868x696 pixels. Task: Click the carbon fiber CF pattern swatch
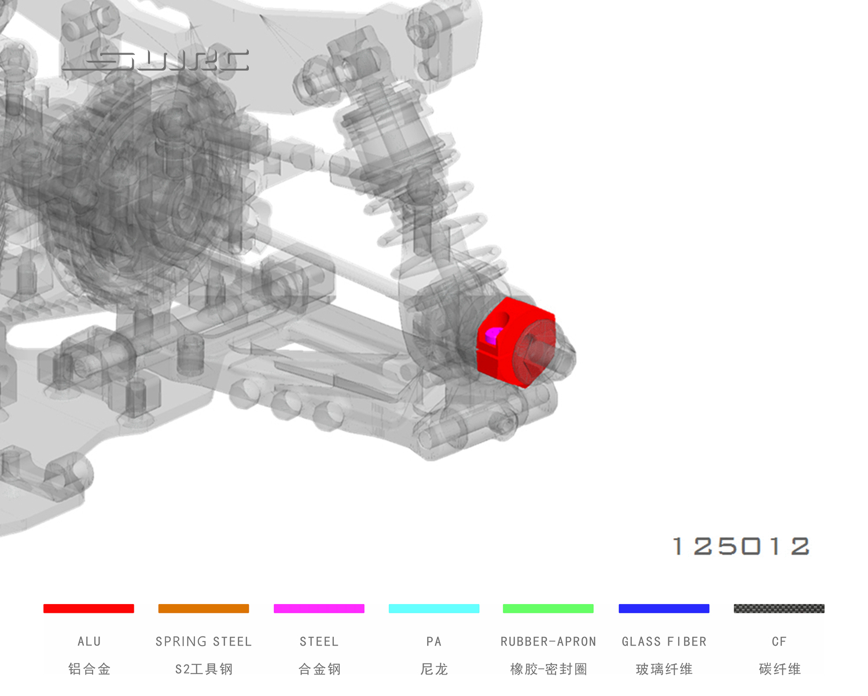[779, 608]
